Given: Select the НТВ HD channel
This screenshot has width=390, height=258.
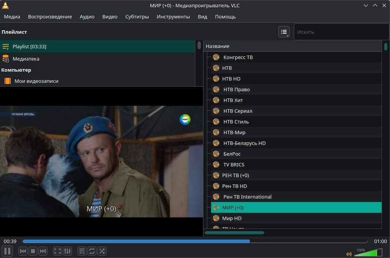Looking at the screenshot, I should point(231,79).
